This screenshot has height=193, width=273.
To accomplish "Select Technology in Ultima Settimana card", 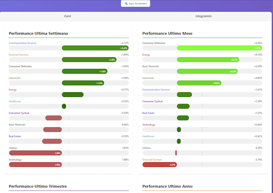I will point(15,159).
